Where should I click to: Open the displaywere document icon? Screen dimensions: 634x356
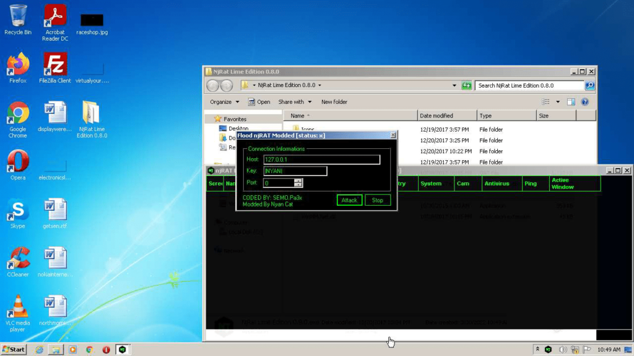tap(55, 116)
